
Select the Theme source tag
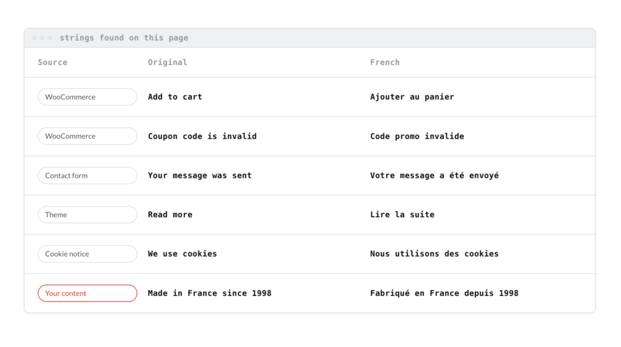[x=87, y=214]
